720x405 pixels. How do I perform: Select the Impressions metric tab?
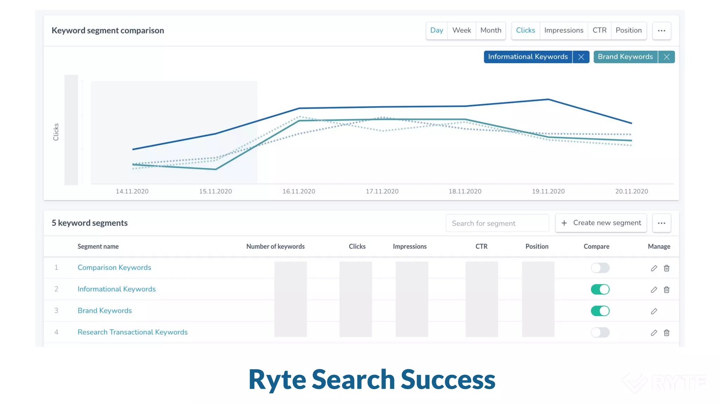(x=564, y=31)
